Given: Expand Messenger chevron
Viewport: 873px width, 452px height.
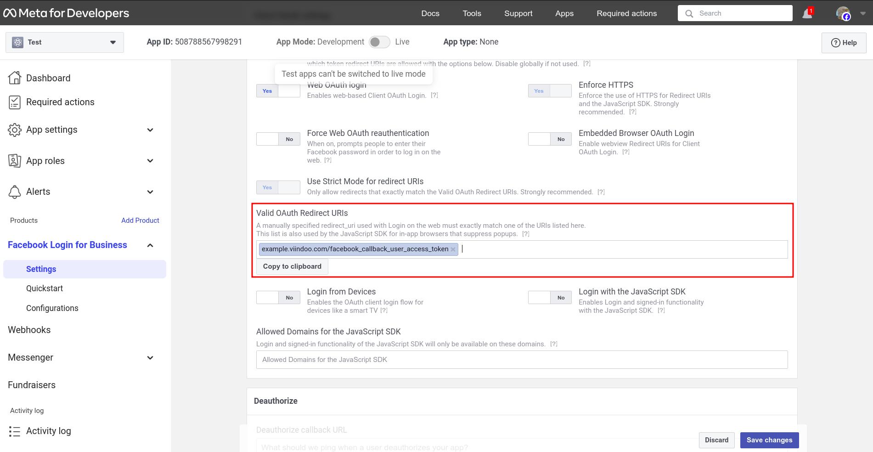Looking at the screenshot, I should click(150, 358).
